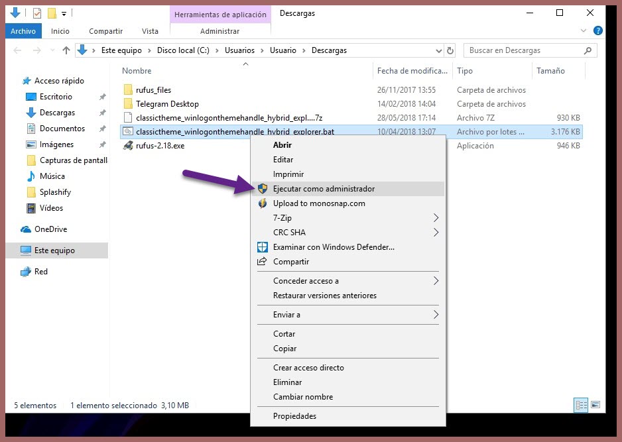The height and width of the screenshot is (442, 622).
Task: Expand the Enviar a submenu
Action: tap(436, 315)
